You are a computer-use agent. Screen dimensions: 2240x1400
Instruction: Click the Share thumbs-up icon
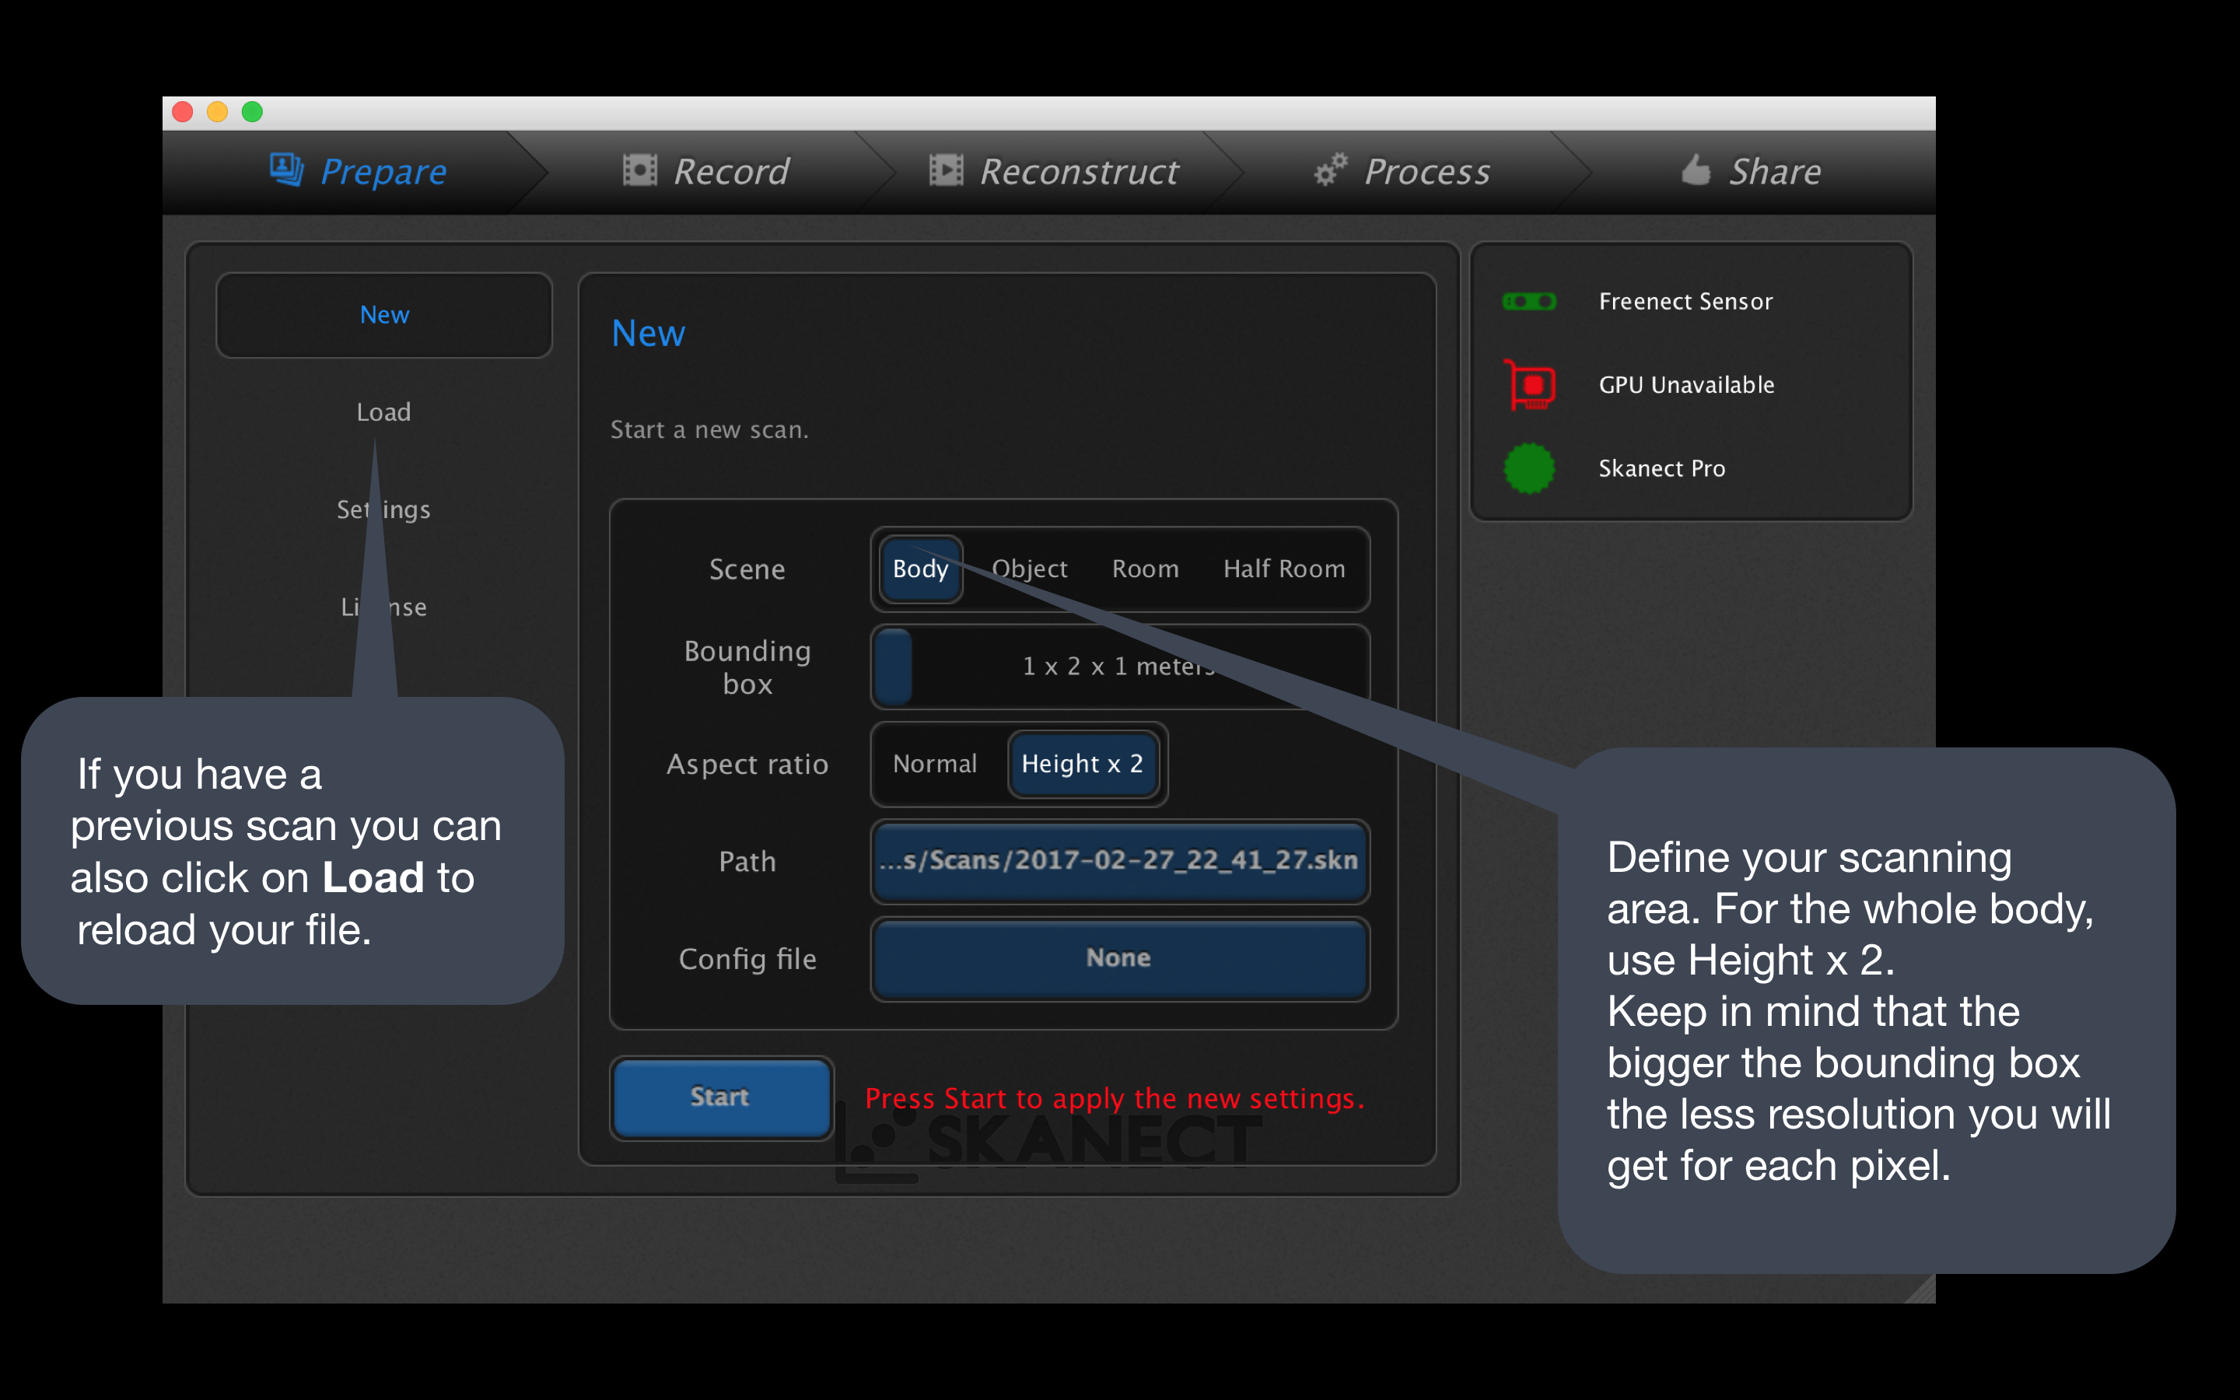[x=1696, y=170]
